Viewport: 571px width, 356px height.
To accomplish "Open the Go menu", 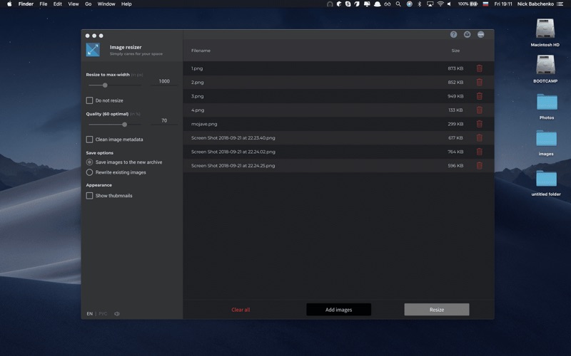I will pyautogui.click(x=88, y=4).
